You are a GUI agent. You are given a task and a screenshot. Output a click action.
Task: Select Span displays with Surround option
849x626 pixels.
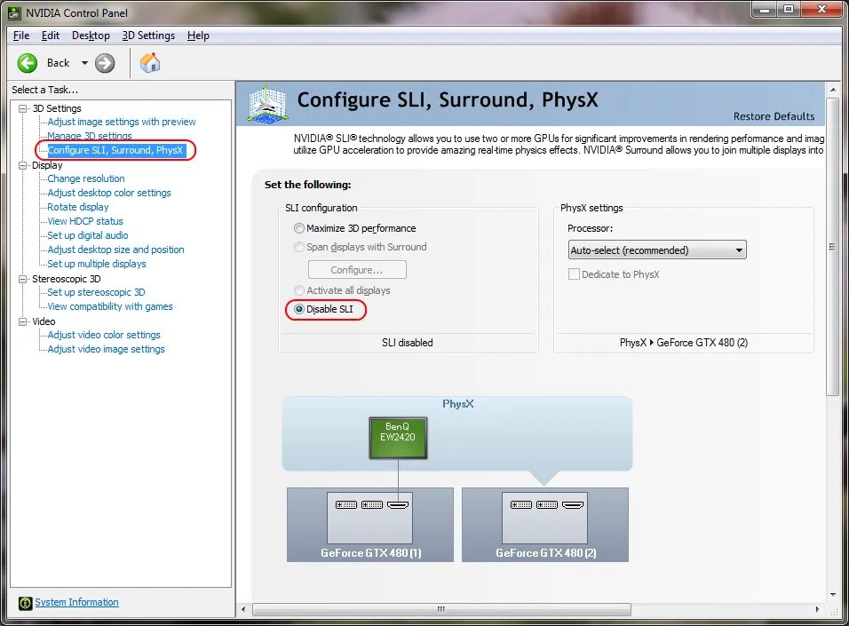[x=299, y=247]
